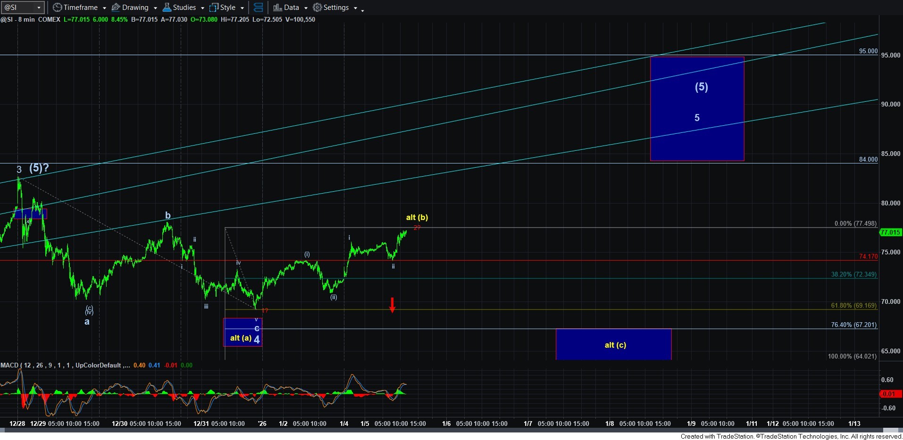Open the @SI symbol combo box dropdown
903x440 pixels.
point(39,8)
